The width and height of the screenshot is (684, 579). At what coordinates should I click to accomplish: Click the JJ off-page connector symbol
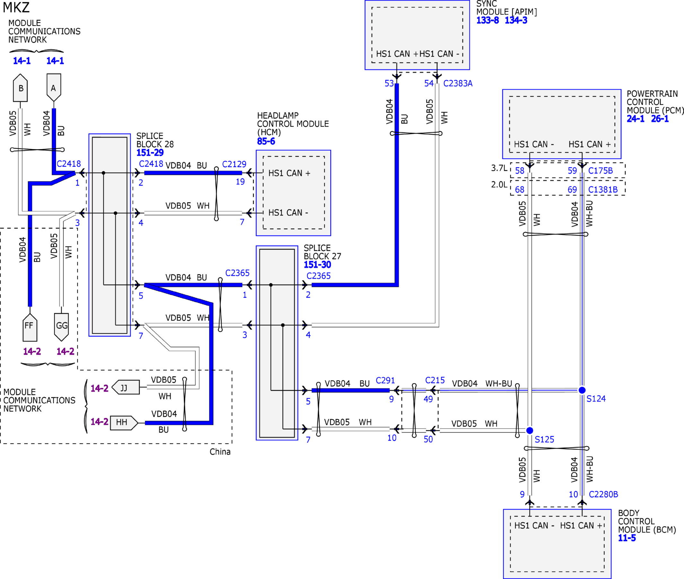126,387
